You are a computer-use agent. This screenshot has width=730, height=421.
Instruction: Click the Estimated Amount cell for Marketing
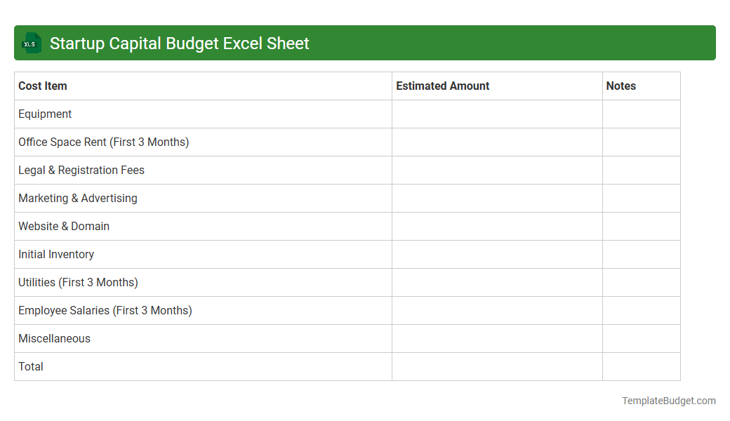pos(497,198)
